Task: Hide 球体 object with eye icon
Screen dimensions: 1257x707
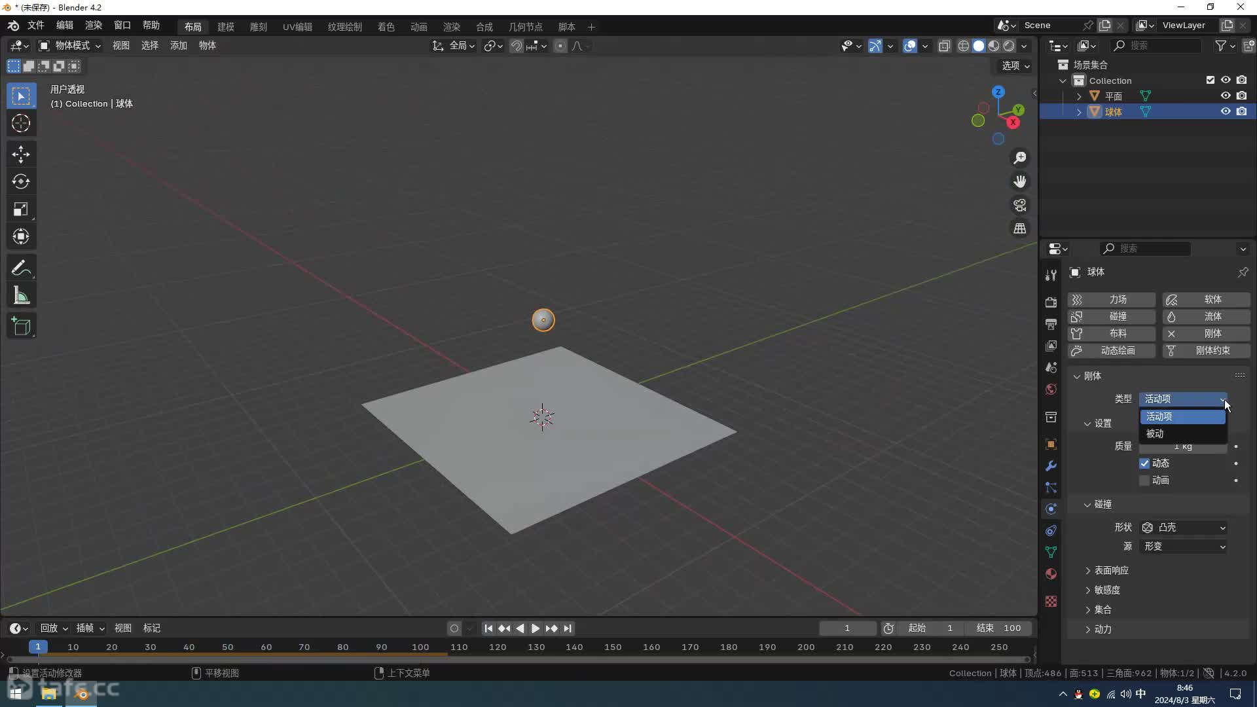Action: click(x=1226, y=111)
